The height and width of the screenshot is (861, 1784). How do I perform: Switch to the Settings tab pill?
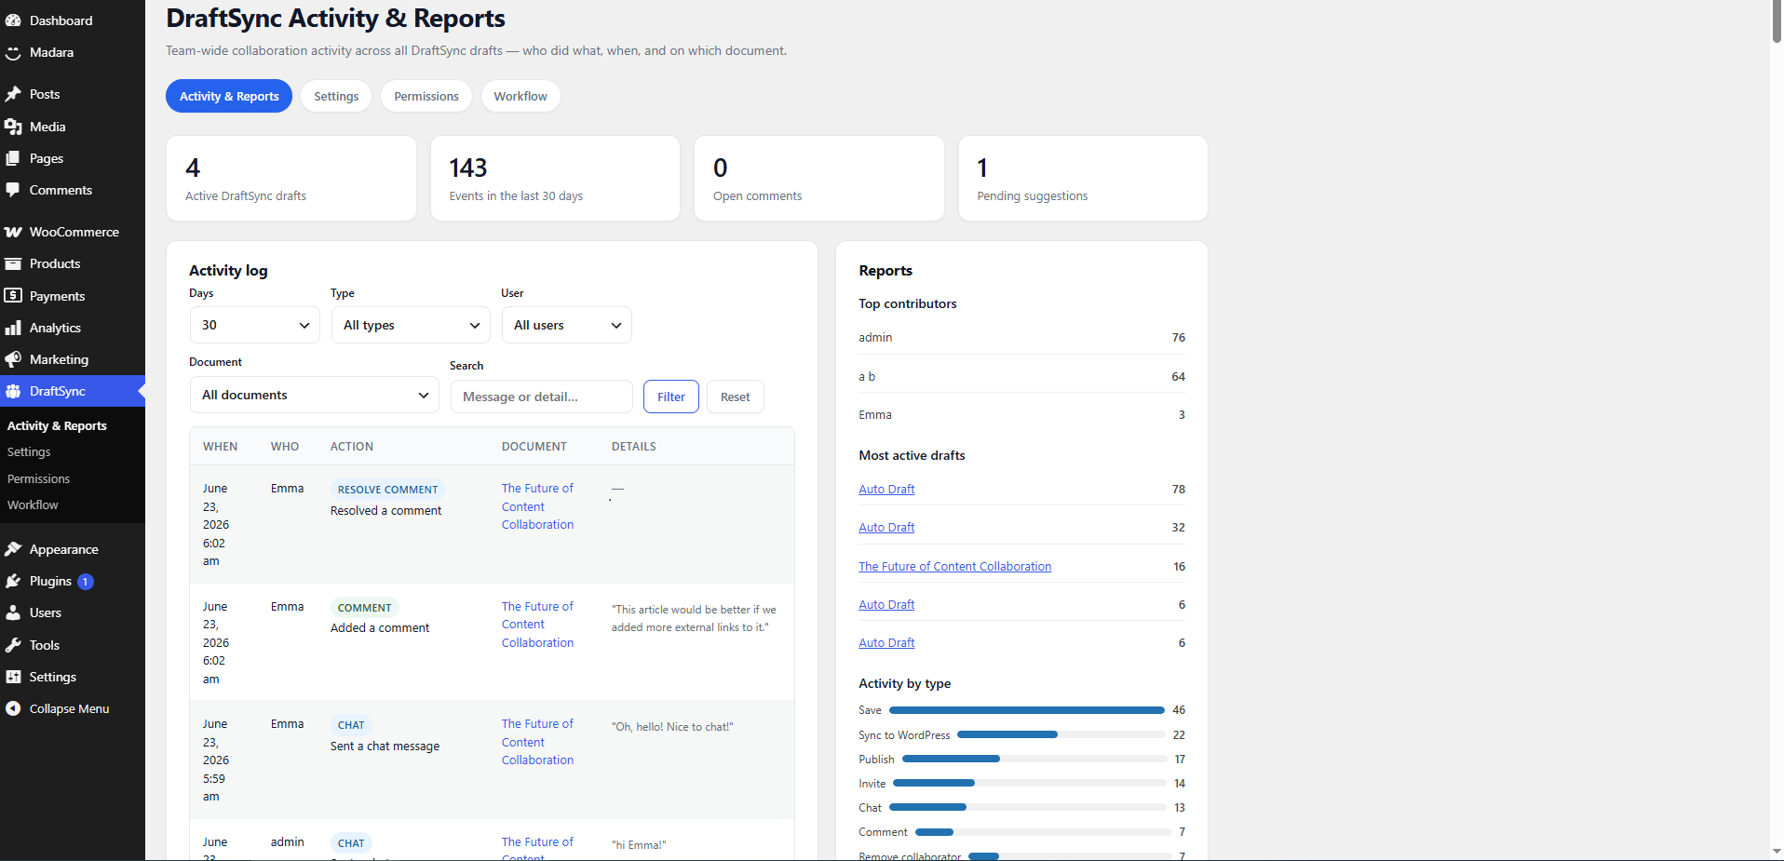tap(336, 96)
